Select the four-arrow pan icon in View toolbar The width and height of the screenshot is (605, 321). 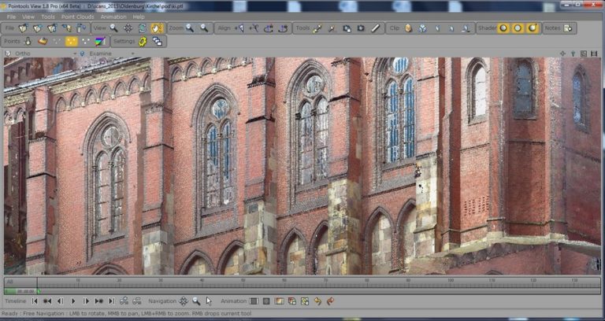coord(128,28)
